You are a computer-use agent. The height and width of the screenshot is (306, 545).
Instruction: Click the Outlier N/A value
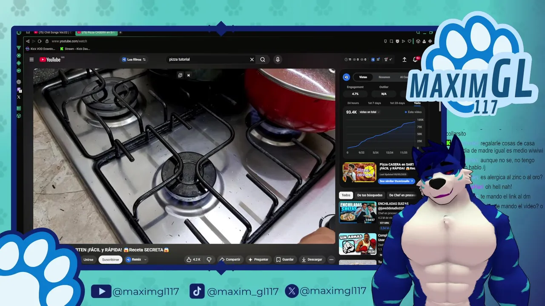[384, 94]
